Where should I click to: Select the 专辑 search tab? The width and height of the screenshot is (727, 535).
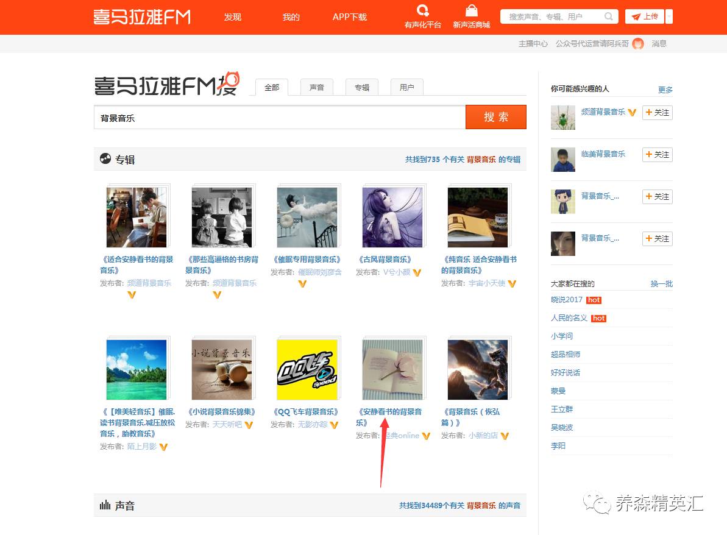[x=361, y=87]
